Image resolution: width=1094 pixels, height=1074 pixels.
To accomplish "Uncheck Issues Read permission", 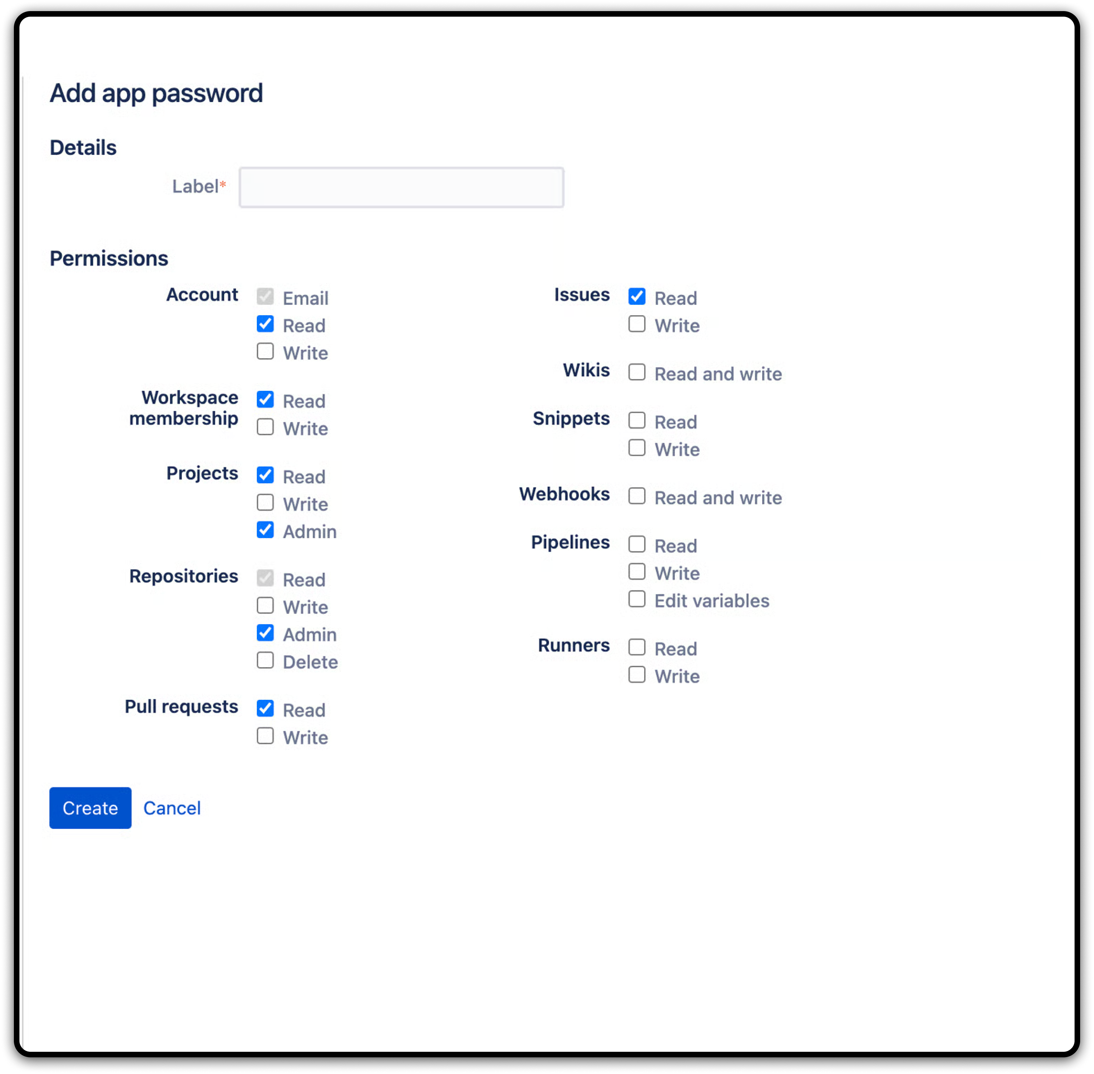I will click(x=637, y=297).
